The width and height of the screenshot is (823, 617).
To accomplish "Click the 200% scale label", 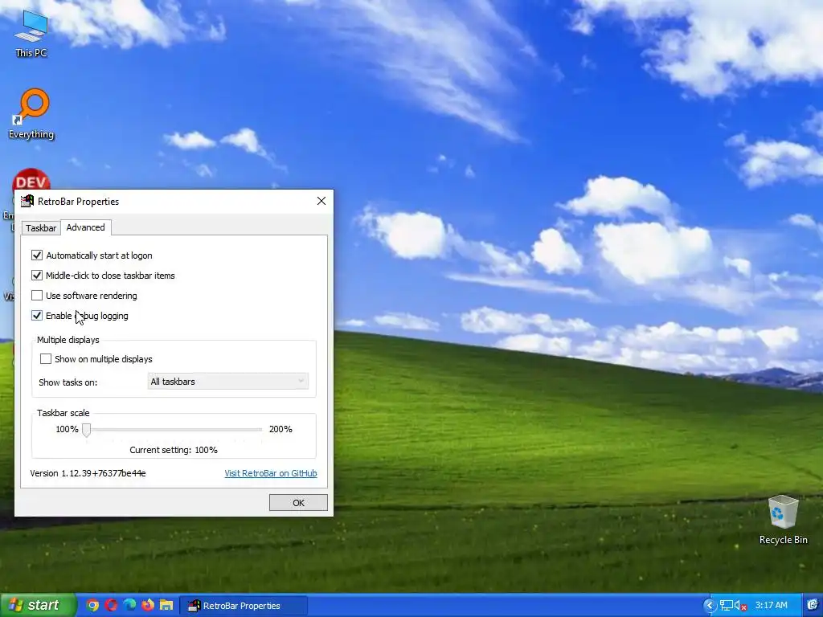I will coord(280,429).
